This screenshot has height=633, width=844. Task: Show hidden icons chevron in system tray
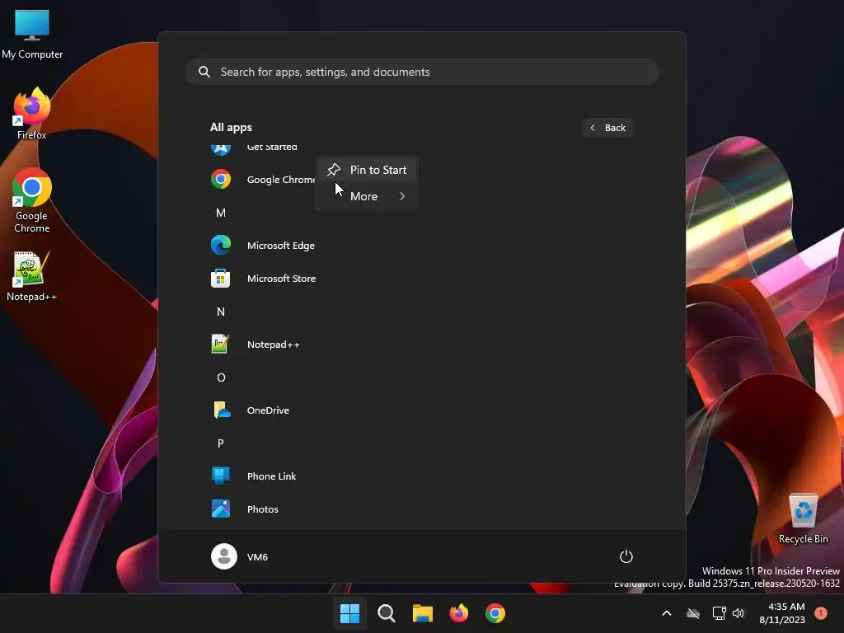tap(666, 613)
